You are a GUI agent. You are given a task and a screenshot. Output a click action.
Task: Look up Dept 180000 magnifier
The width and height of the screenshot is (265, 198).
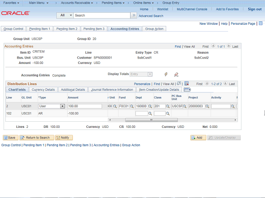coord(150,106)
